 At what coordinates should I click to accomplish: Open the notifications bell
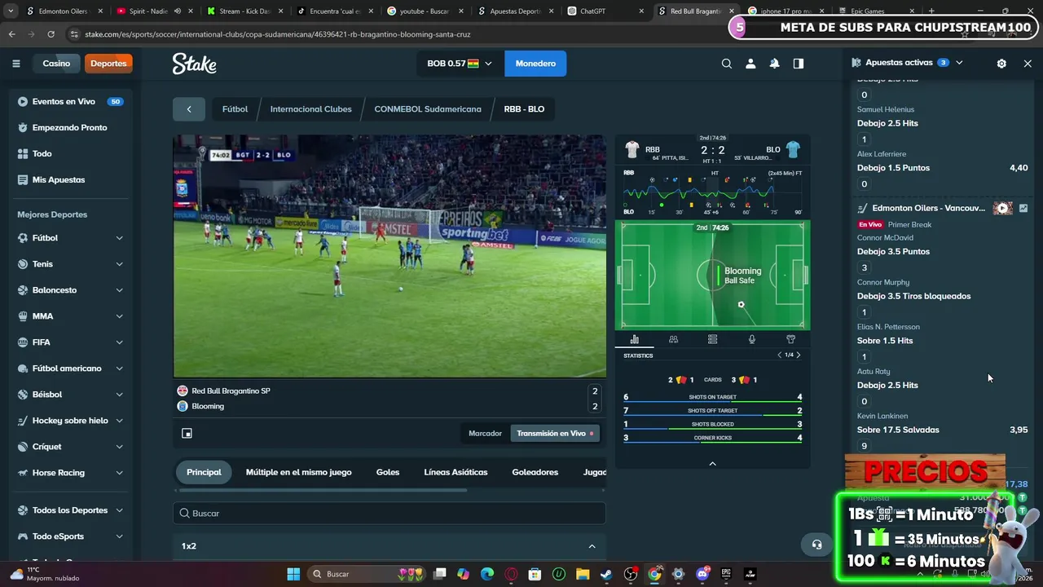pos(774,64)
